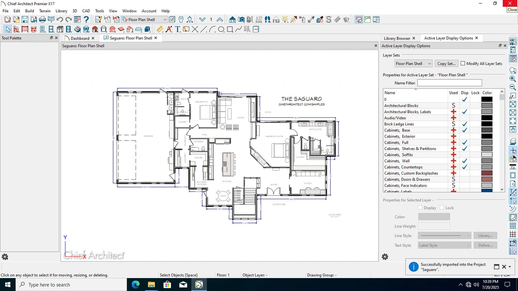Select the Text tool icon
This screenshot has height=291, width=518.
[177, 29]
